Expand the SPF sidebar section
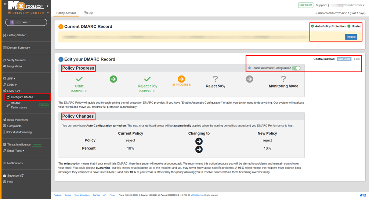Image resolution: width=369 pixels, height=199 pixels. (x=11, y=78)
